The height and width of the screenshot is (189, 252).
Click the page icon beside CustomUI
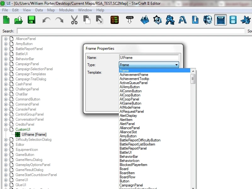pyautogui.click(x=11, y=129)
